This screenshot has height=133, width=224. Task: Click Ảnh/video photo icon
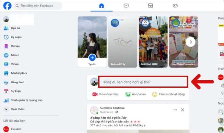128,94
